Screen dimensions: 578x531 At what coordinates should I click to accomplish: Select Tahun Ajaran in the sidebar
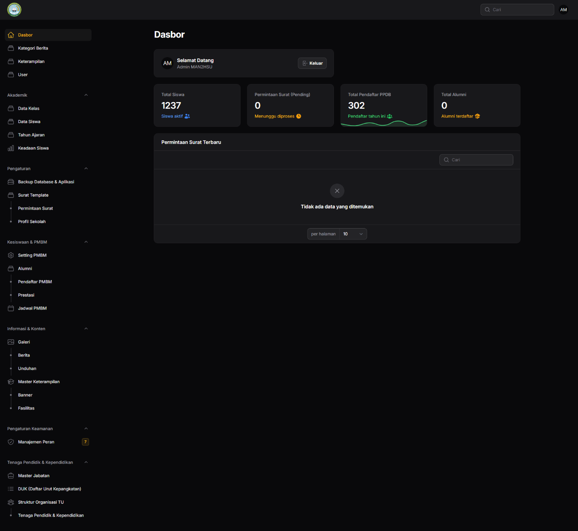coord(48,135)
